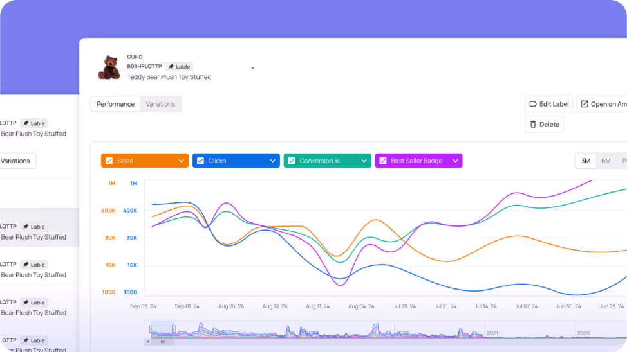Click the Variations button in left panel

coord(15,161)
